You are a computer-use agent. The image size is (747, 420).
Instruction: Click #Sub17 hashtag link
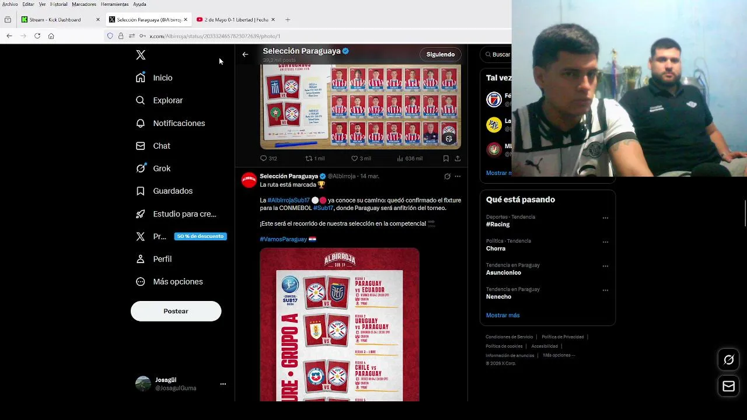[323, 208]
